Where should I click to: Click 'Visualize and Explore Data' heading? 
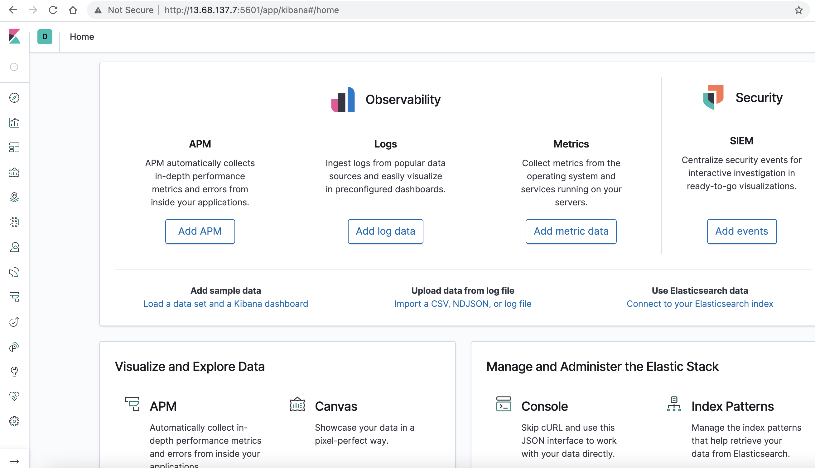click(x=190, y=367)
